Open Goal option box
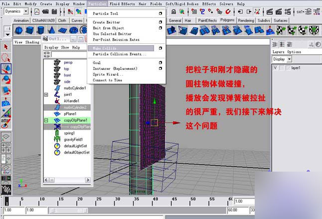Screen dimensions: 322x219 click(x=161, y=63)
